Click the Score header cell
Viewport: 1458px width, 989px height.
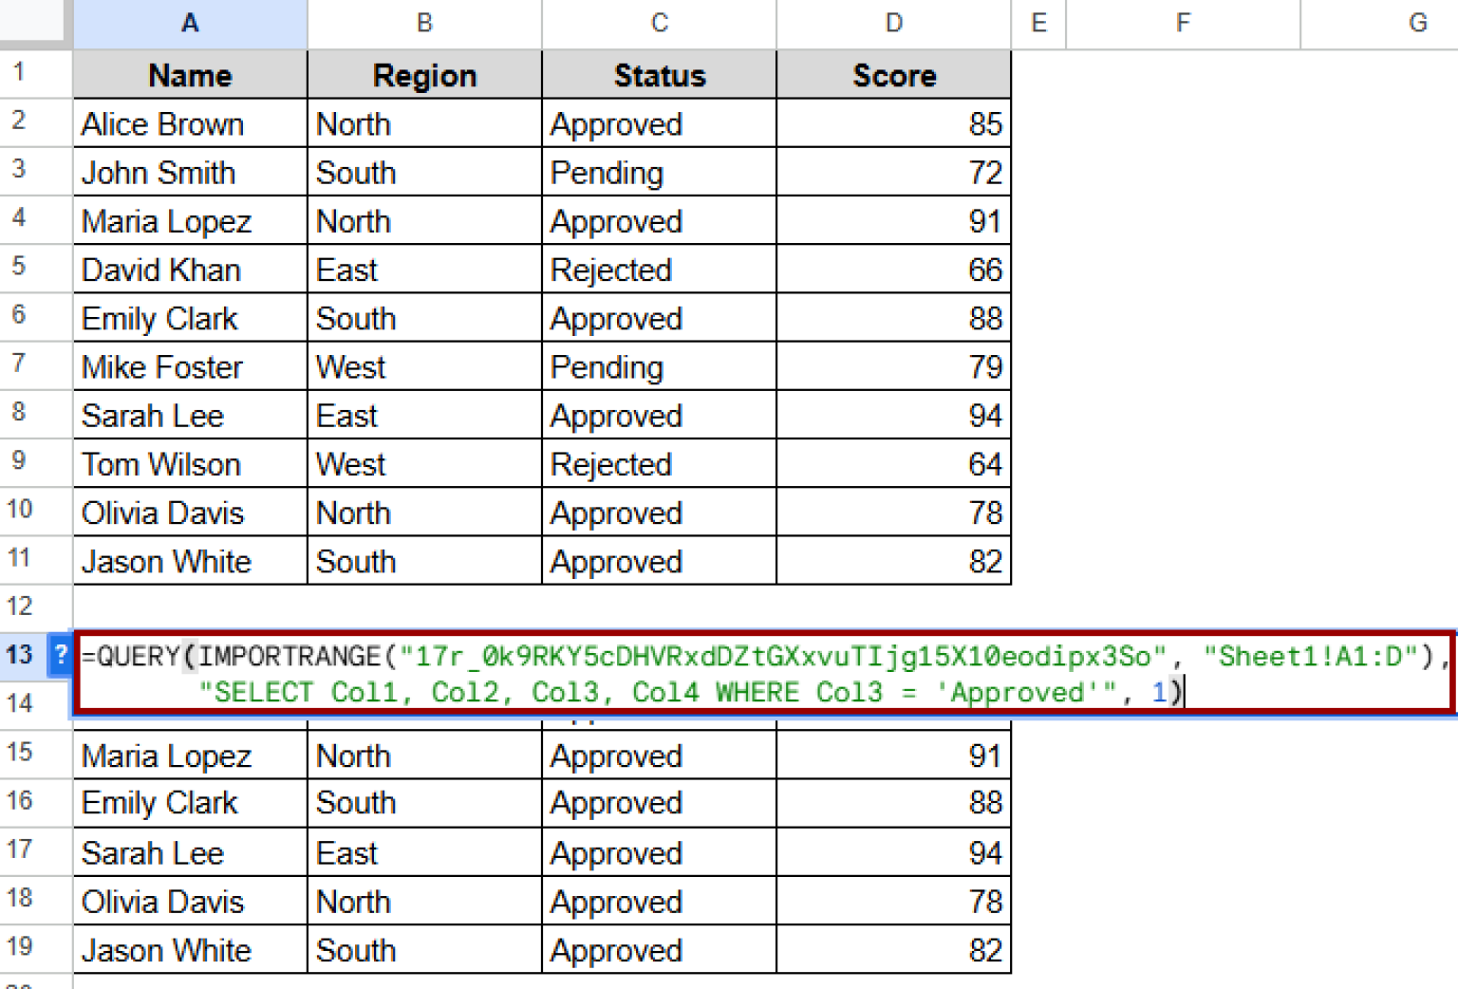pos(893,75)
